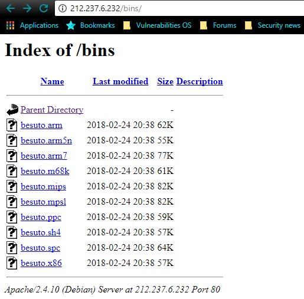Image resolution: width=304 pixels, height=299 pixels.
Task: Open the Vulnerabilities OS bookmark folder
Action: click(x=164, y=25)
